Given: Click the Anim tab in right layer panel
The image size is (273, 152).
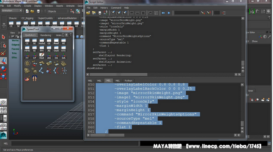Looking at the screenshot, I should coord(250,91).
